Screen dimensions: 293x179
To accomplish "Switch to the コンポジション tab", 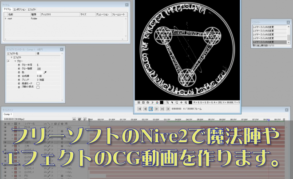I will point(19,9).
